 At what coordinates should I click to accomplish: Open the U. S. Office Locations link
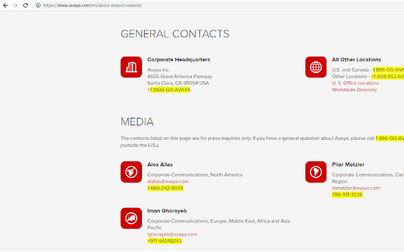click(x=355, y=83)
